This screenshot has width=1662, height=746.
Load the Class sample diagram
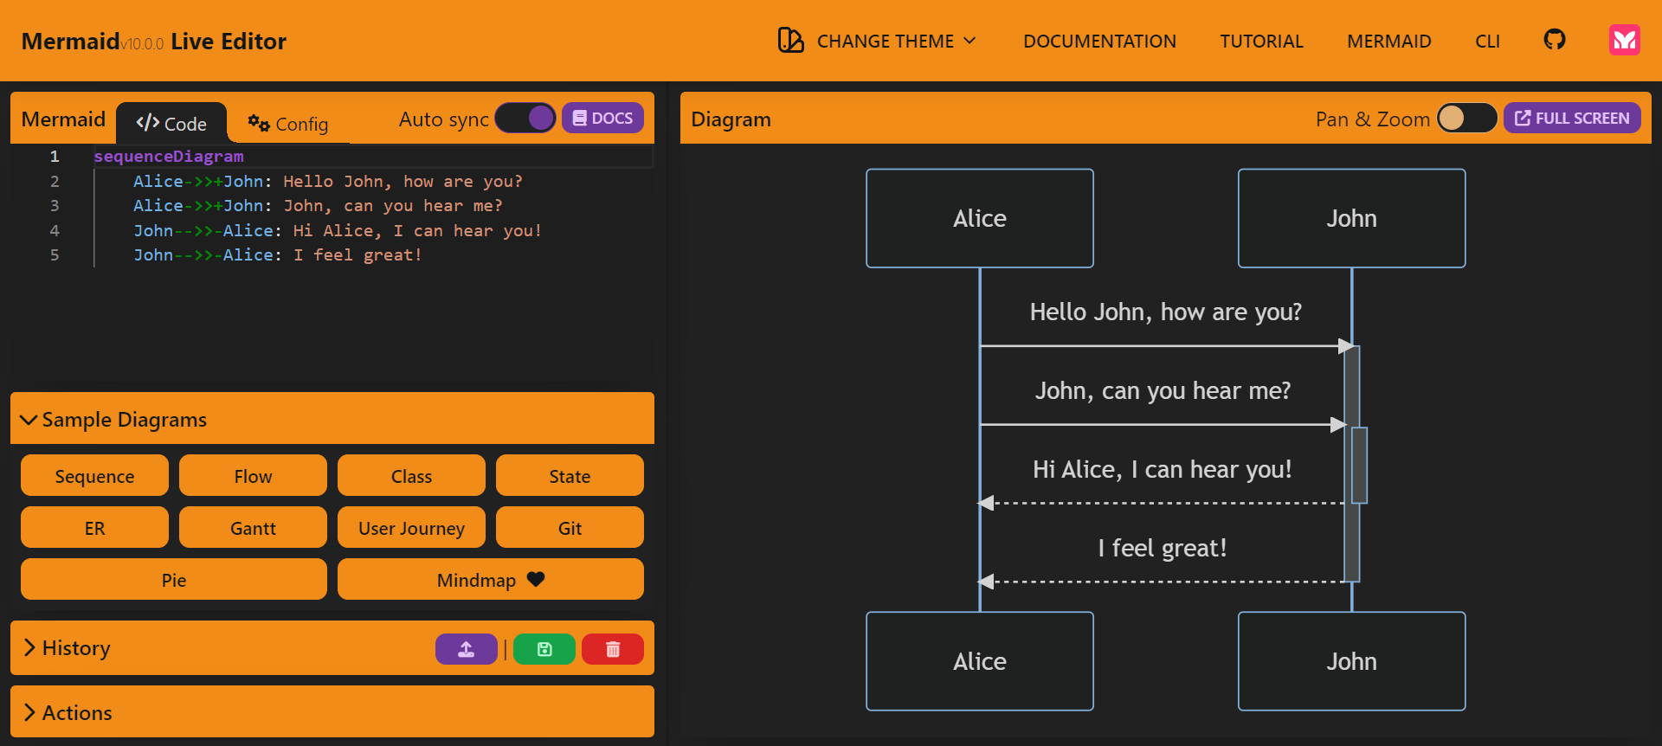pos(411,475)
